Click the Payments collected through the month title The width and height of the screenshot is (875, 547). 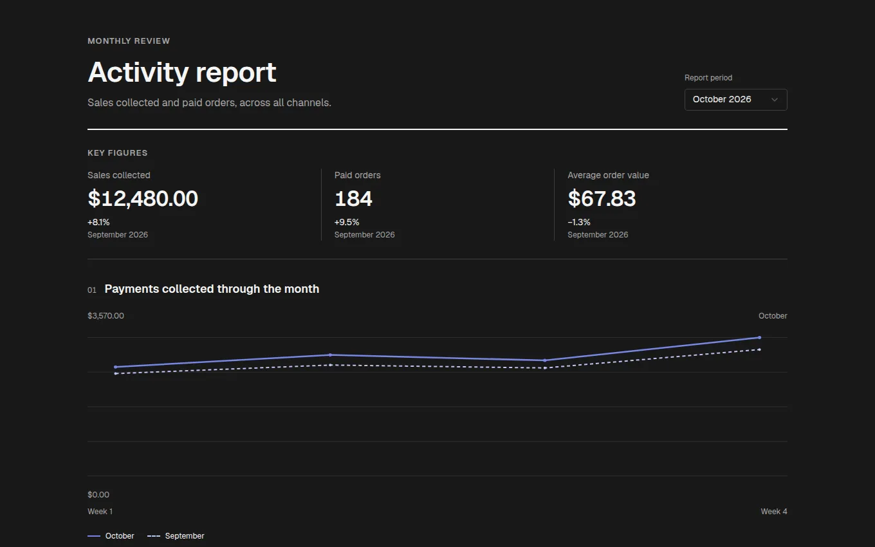pyautogui.click(x=212, y=289)
